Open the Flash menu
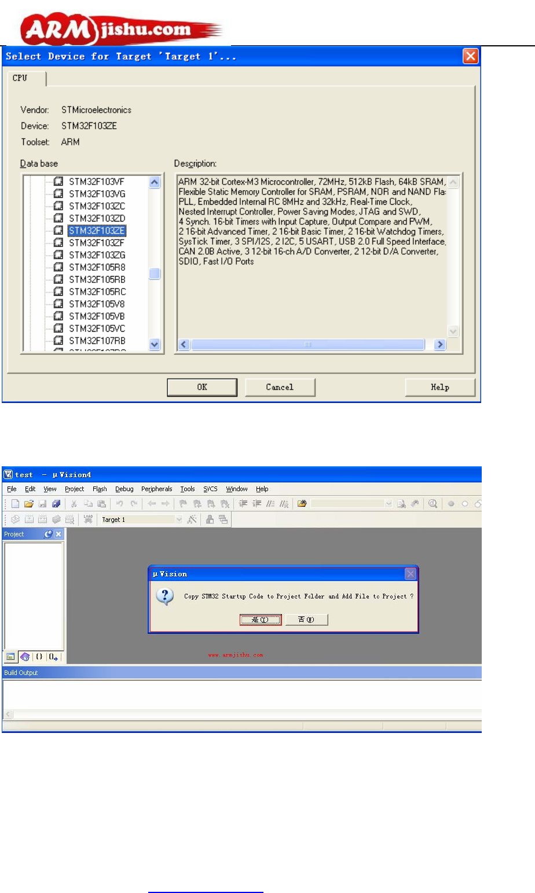The image size is (535, 893). 100,489
